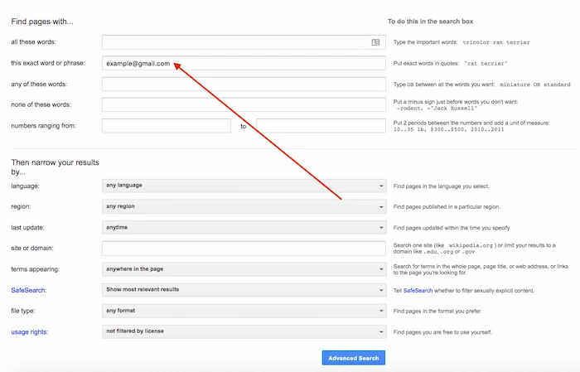Click the 'To do this in the search box' heading
Viewport: 580px width, 372px height.
click(430, 22)
